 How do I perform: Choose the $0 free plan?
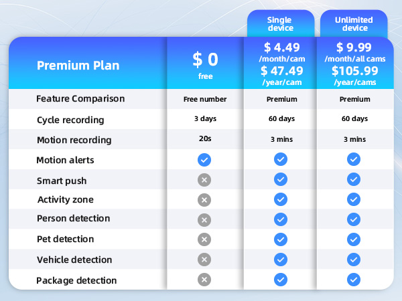pos(205,64)
